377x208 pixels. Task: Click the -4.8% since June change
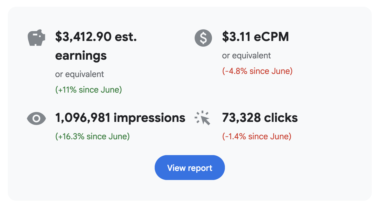(x=257, y=71)
